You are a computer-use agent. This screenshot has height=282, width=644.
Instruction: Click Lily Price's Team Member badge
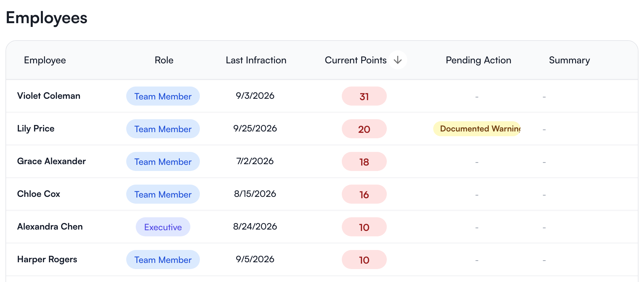click(163, 129)
